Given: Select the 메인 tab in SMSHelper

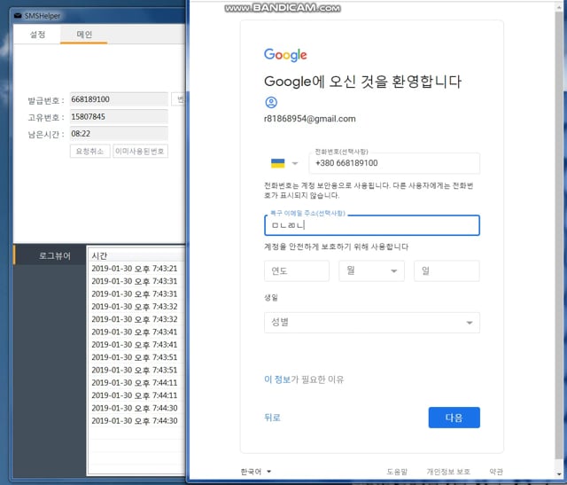Looking at the screenshot, I should coord(84,35).
